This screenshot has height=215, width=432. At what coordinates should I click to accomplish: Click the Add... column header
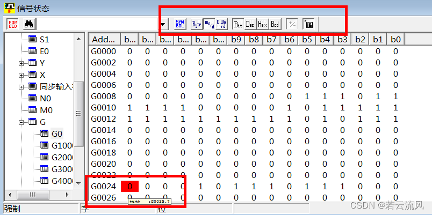pyautogui.click(x=104, y=40)
